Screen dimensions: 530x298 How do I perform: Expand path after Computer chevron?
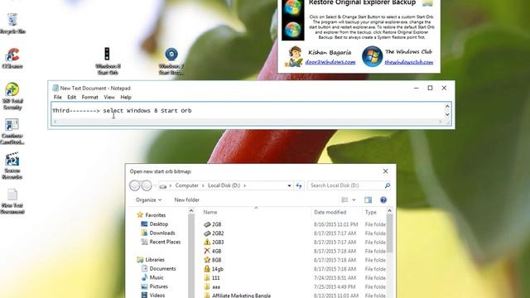203,185
